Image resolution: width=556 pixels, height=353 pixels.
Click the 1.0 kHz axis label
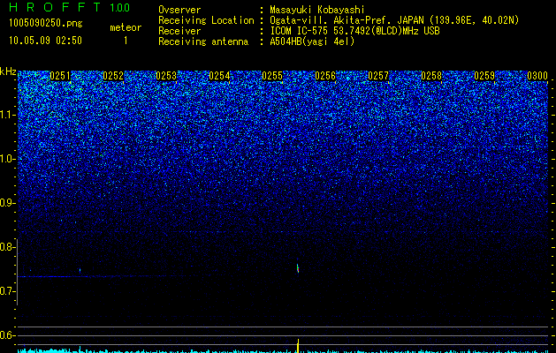(x=8, y=159)
